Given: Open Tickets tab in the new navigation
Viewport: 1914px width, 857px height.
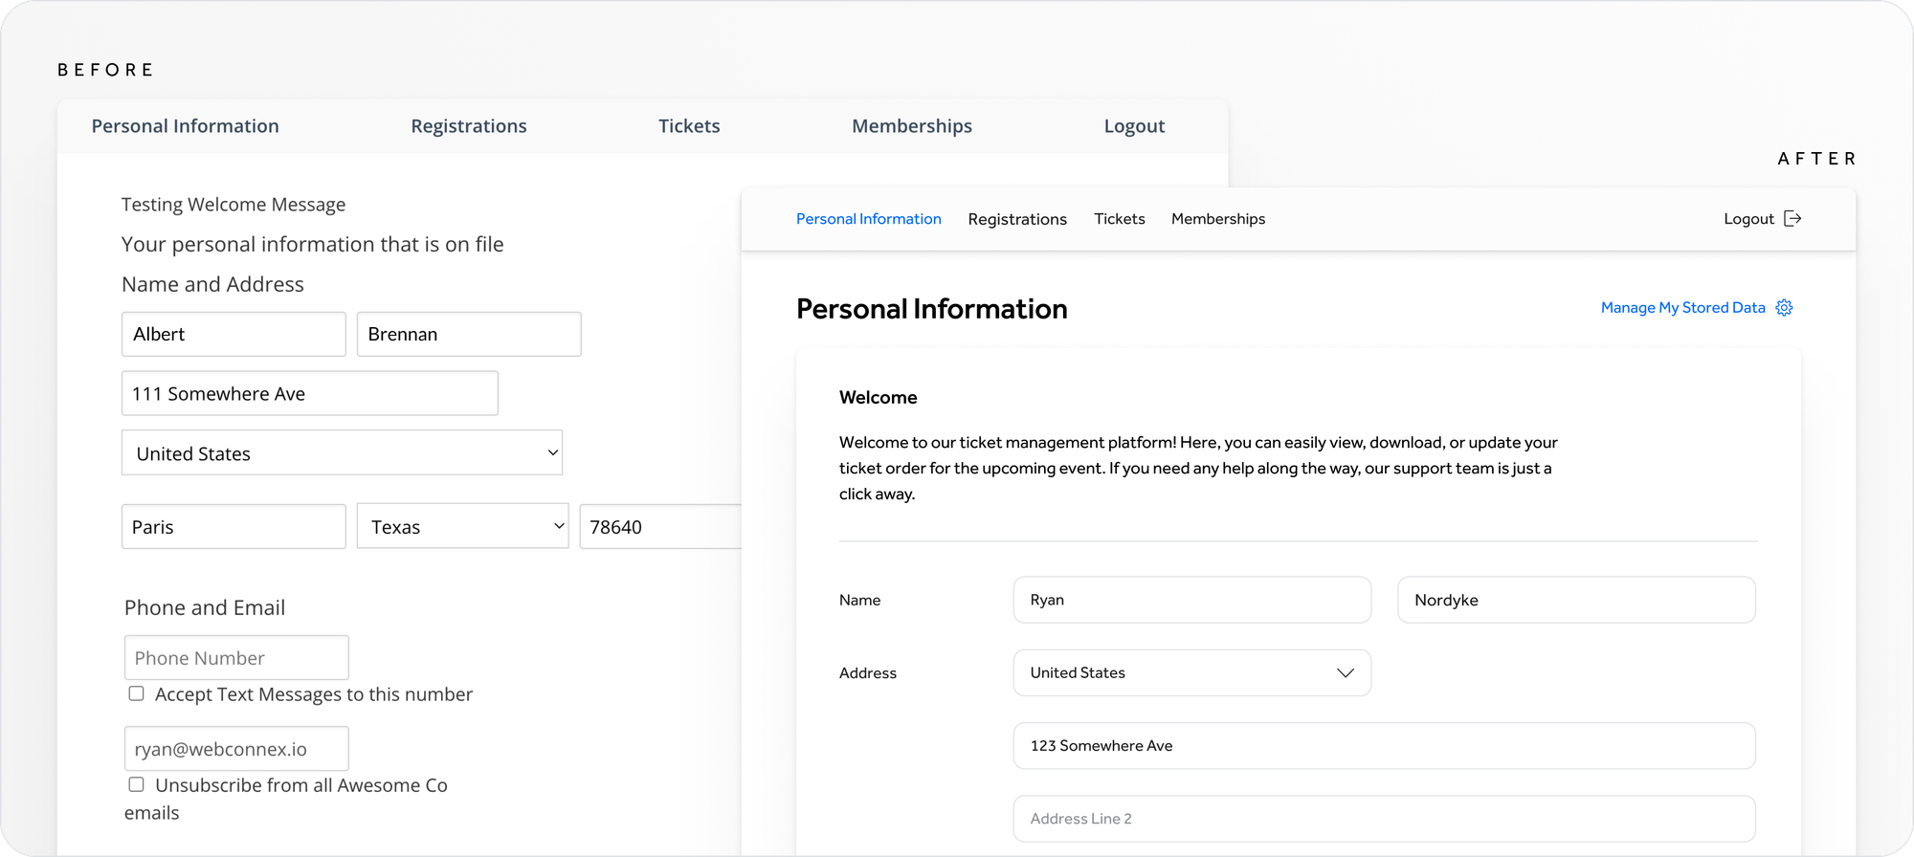Looking at the screenshot, I should (1119, 219).
